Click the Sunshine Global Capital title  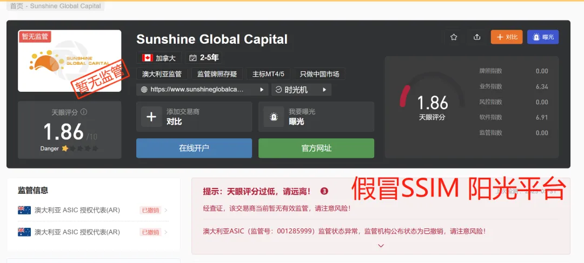[x=212, y=39]
